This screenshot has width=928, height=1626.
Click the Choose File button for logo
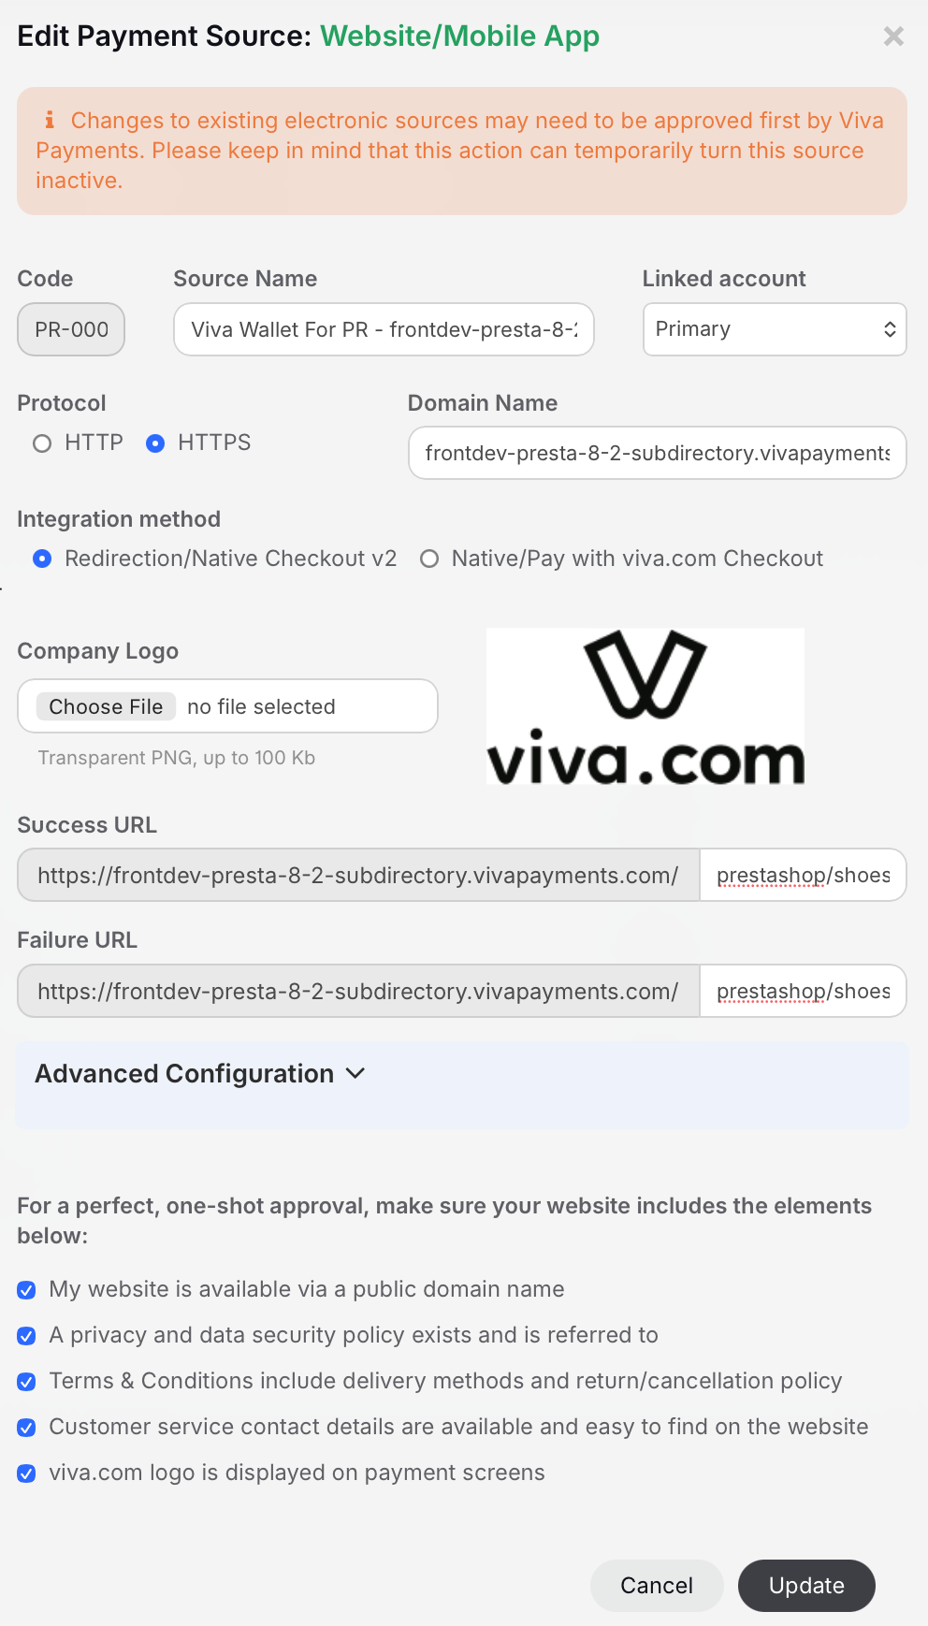coord(106,706)
